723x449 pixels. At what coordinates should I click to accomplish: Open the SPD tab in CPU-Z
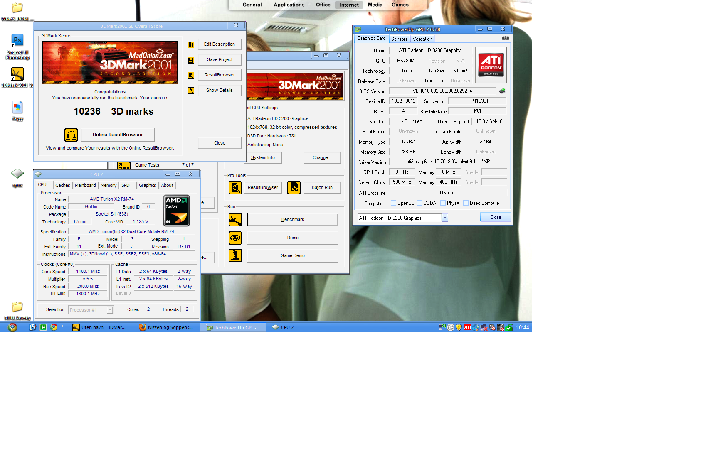point(126,185)
